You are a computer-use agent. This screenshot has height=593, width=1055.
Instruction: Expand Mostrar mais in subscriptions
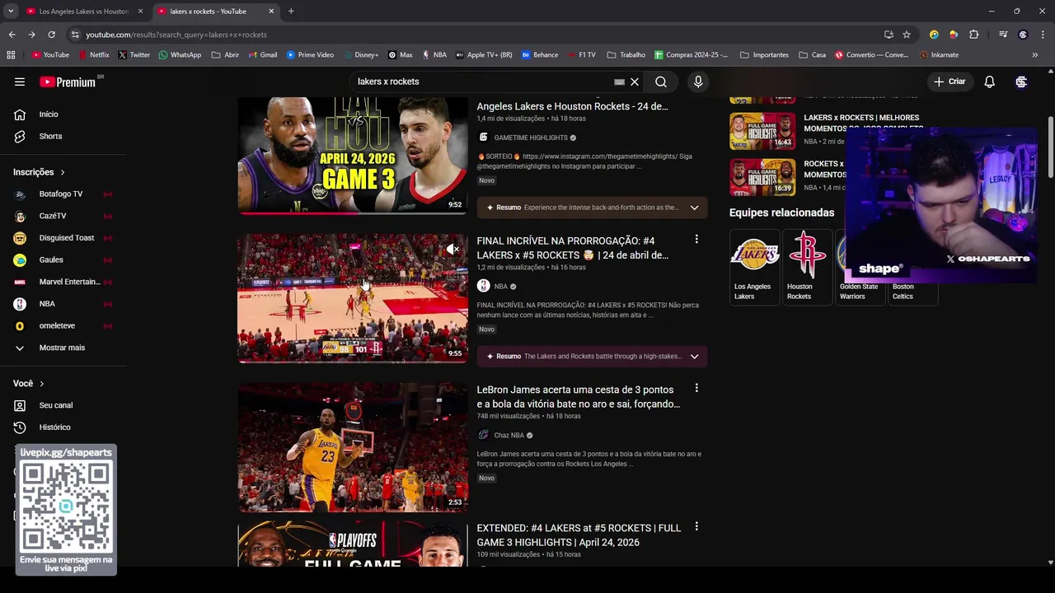(63, 348)
